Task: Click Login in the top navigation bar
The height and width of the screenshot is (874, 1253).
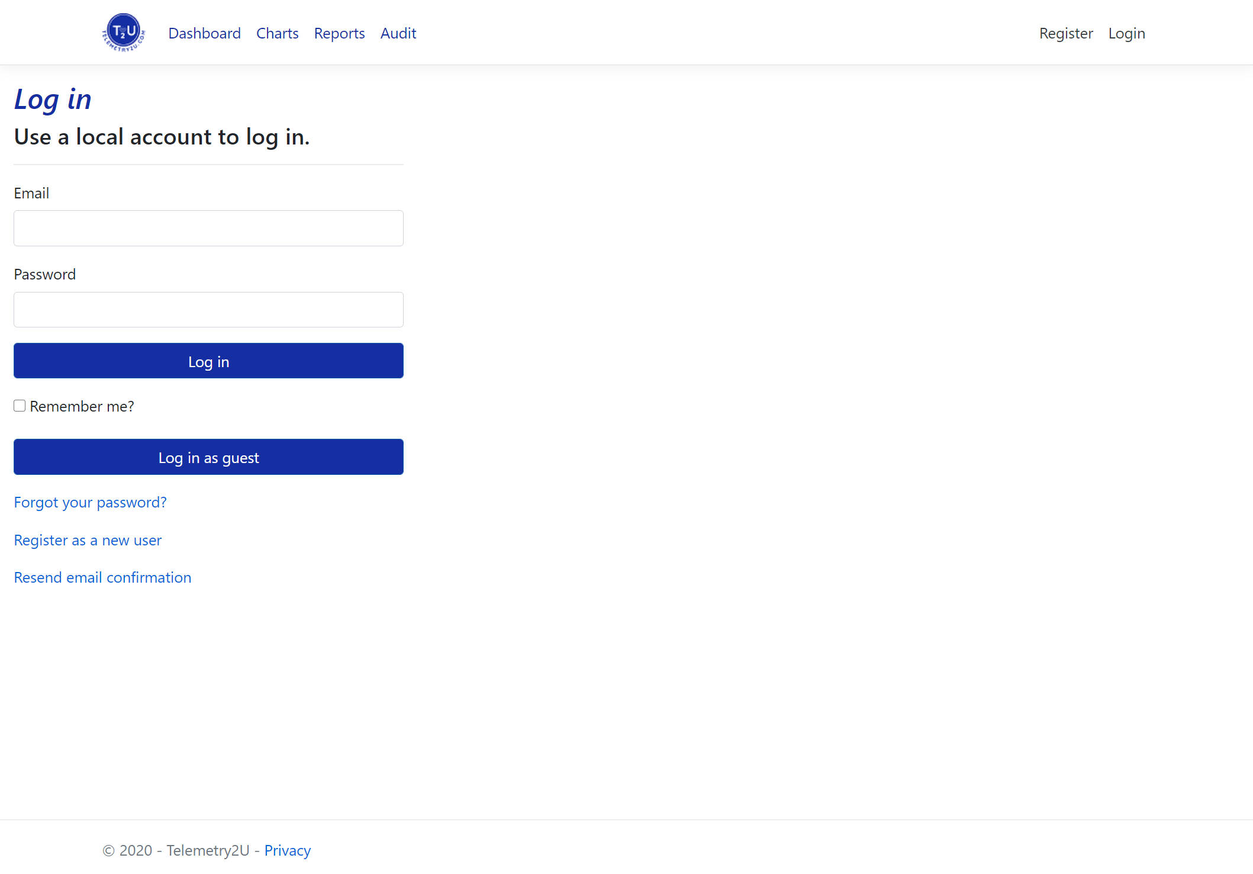Action: tap(1126, 33)
